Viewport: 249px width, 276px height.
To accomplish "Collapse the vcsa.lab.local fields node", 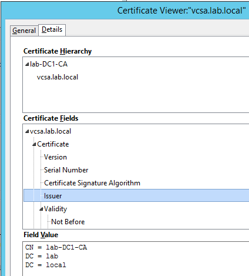I will 27,131.
